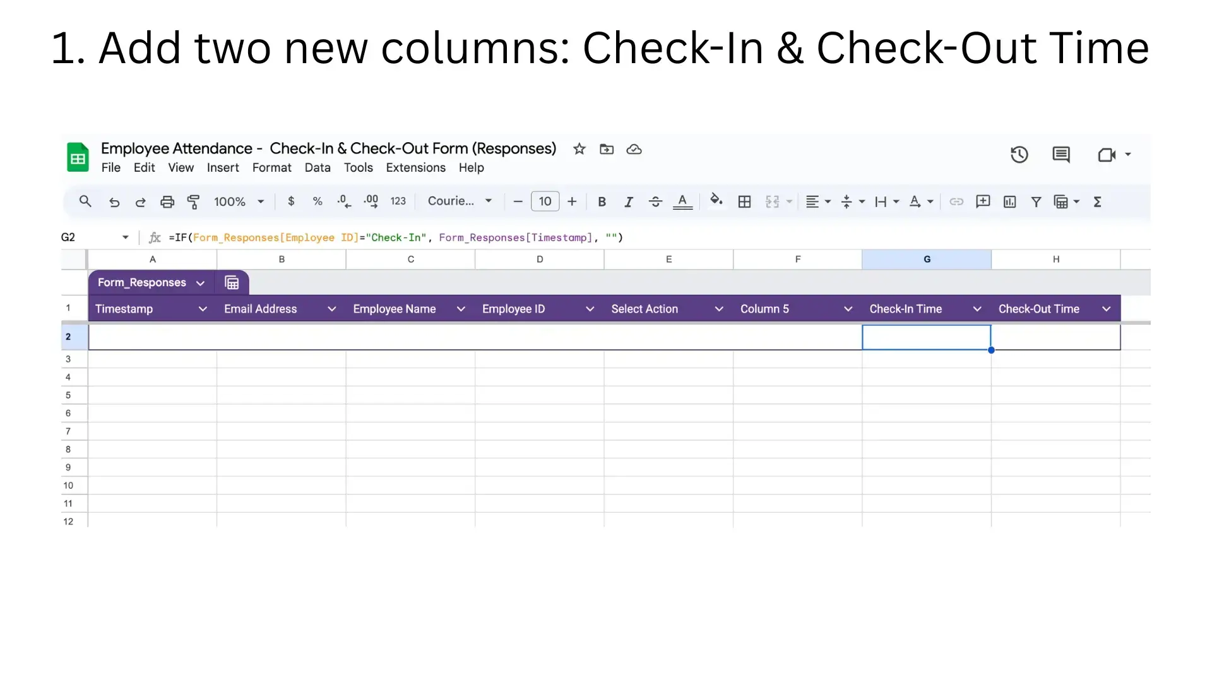The width and height of the screenshot is (1212, 682).
Task: Select the paint format tool
Action: point(194,201)
